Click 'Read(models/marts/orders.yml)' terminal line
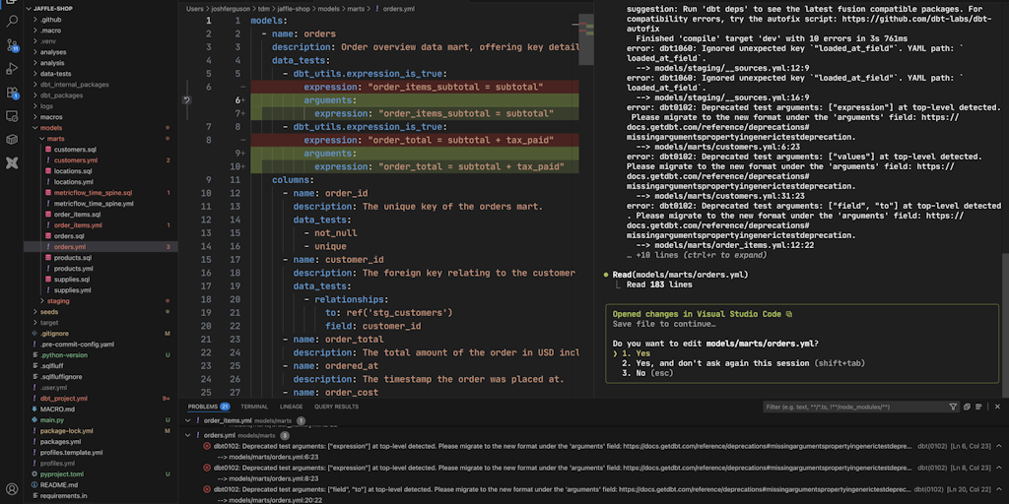 coord(680,275)
